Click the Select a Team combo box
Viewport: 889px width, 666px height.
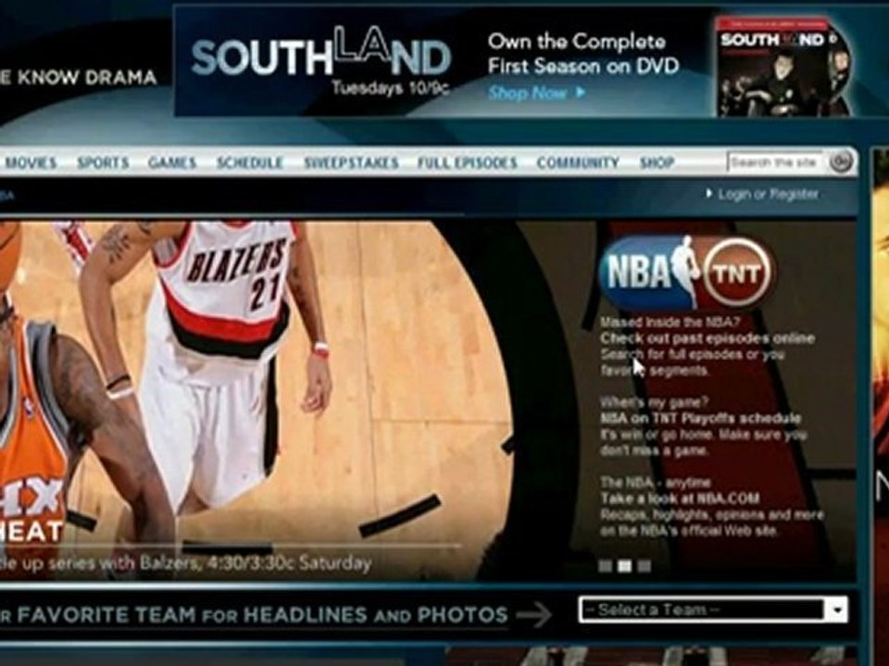click(713, 610)
